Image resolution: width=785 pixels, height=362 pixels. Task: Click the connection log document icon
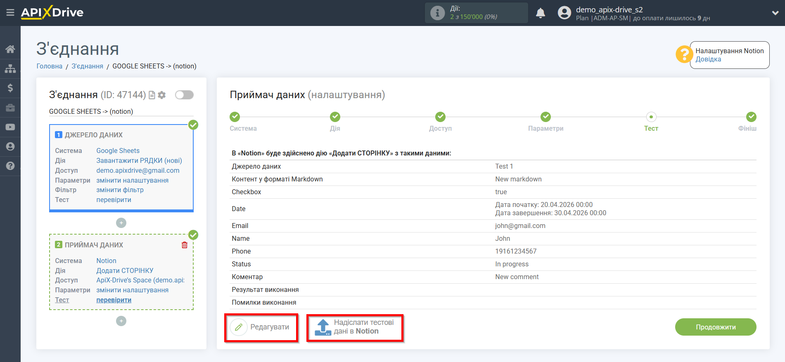pos(152,95)
